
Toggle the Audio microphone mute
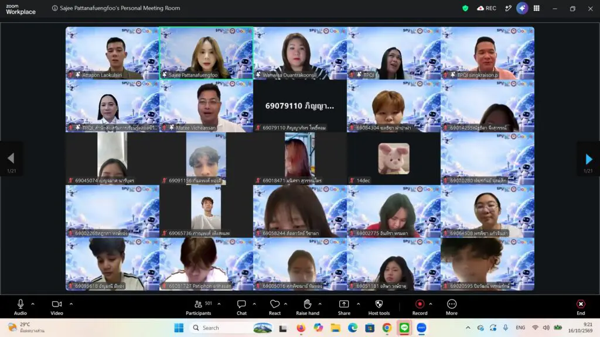point(21,307)
